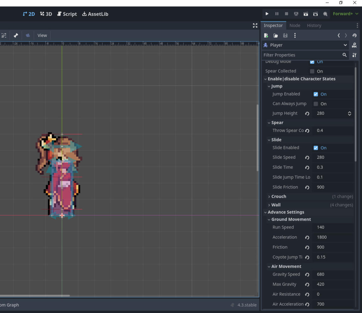The height and width of the screenshot is (313, 362).
Task: Open the object history list icon
Action: [x=354, y=35]
